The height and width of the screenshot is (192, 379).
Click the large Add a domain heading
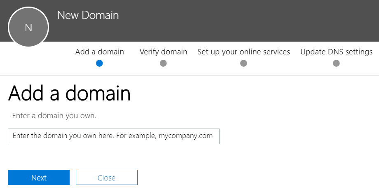click(x=69, y=94)
